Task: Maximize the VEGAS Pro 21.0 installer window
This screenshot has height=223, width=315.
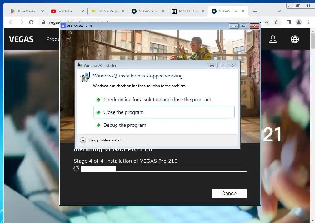Action: (x=244, y=26)
